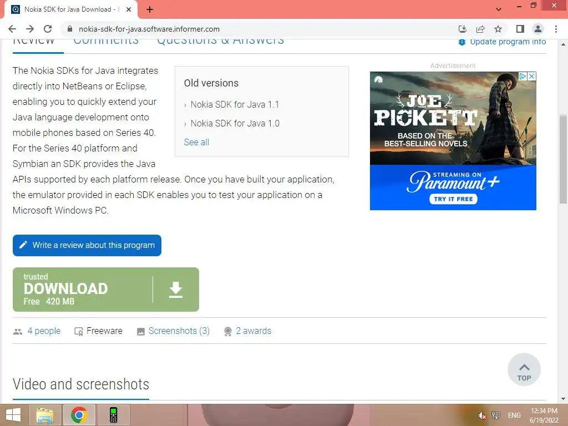Viewport: 568px width, 426px height.
Task: Open Screenshots (3) link
Action: pos(179,331)
